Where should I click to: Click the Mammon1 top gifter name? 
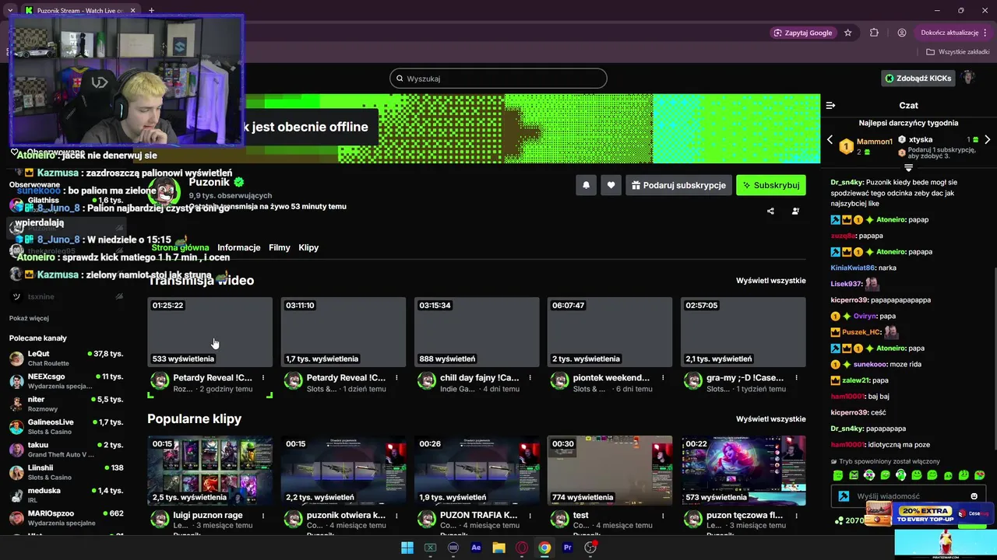[875, 142]
